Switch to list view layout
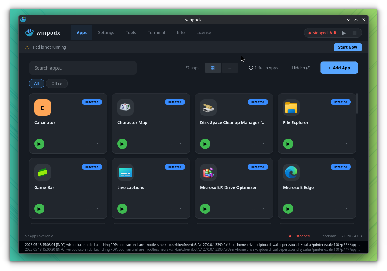This screenshot has height=271, width=387. 230,68
